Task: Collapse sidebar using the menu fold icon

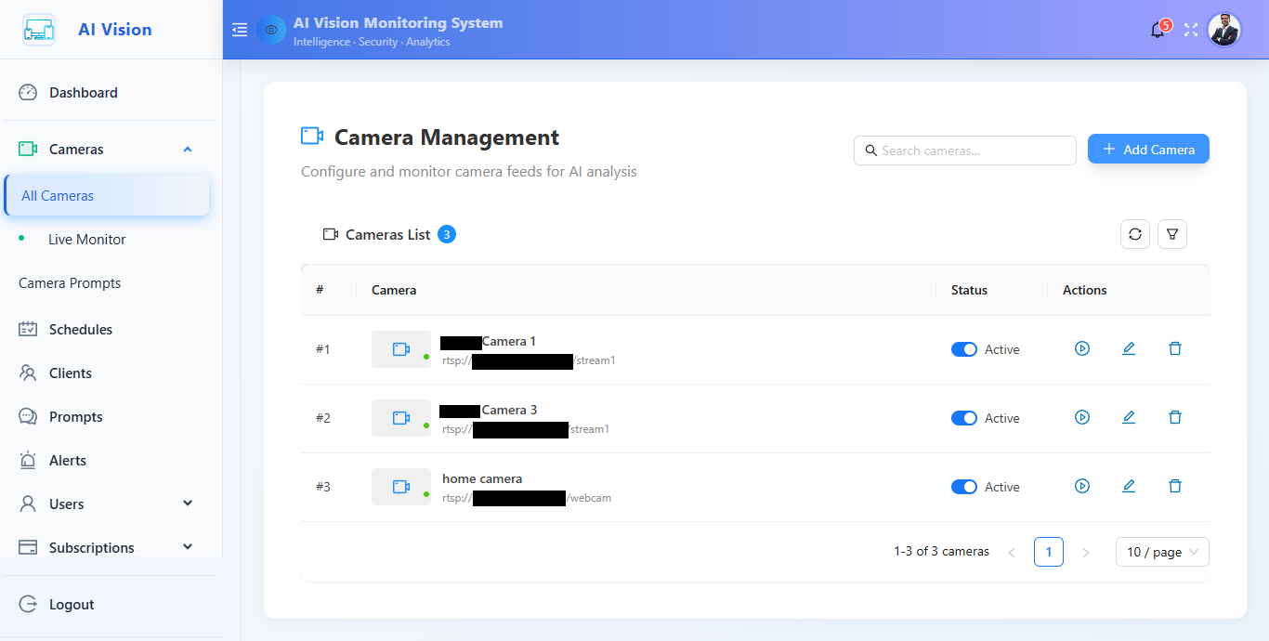Action: 240,30
